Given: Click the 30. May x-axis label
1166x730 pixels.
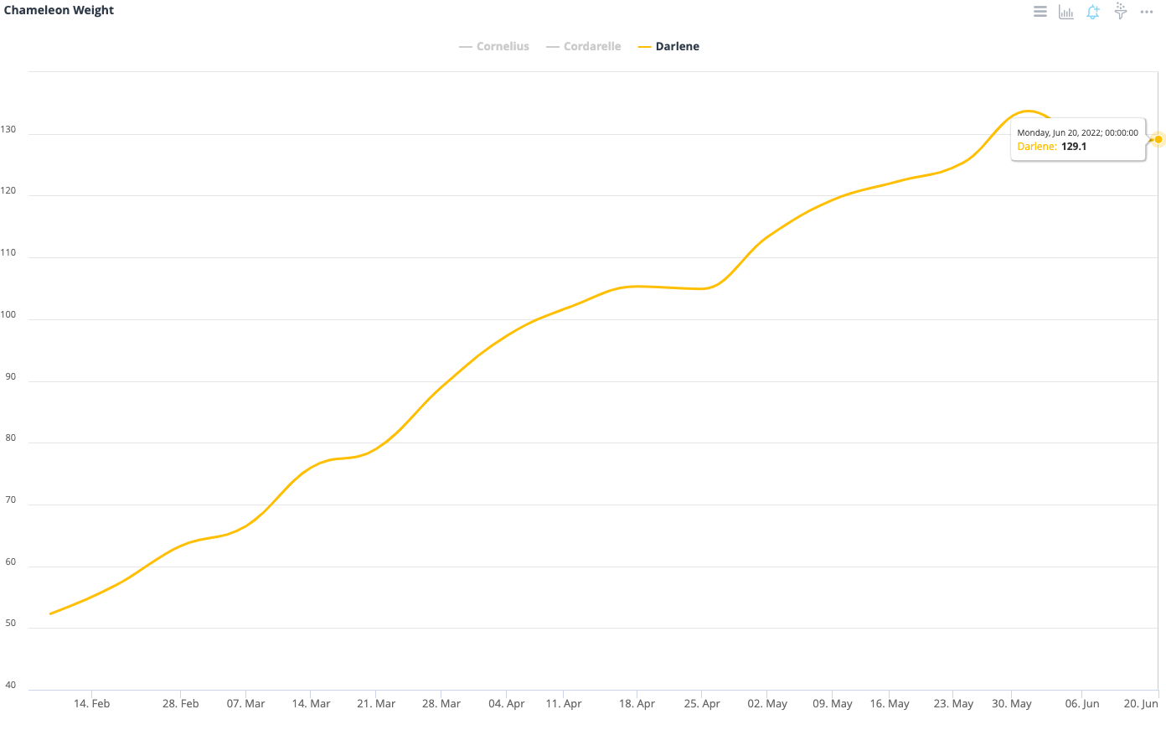Looking at the screenshot, I should tap(1012, 704).
